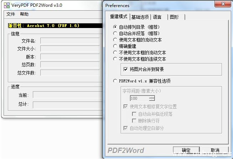Select the 重建模式 tab
233x159 pixels.
[119, 17]
